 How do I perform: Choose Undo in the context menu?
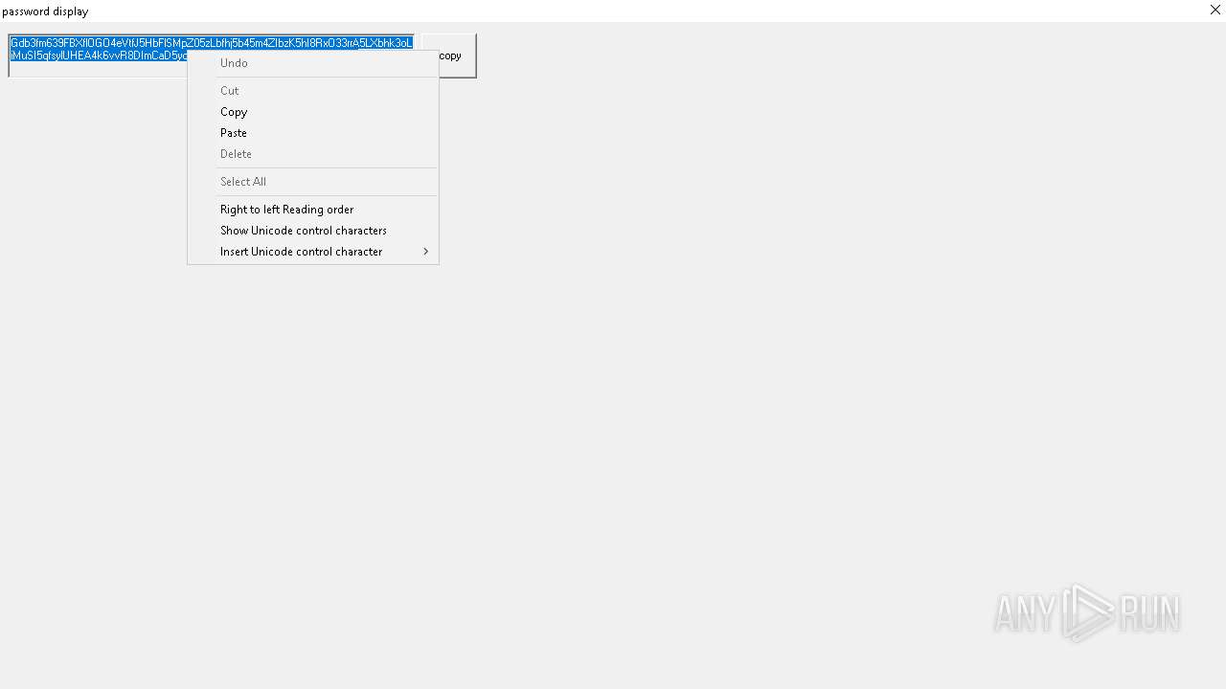click(313, 63)
